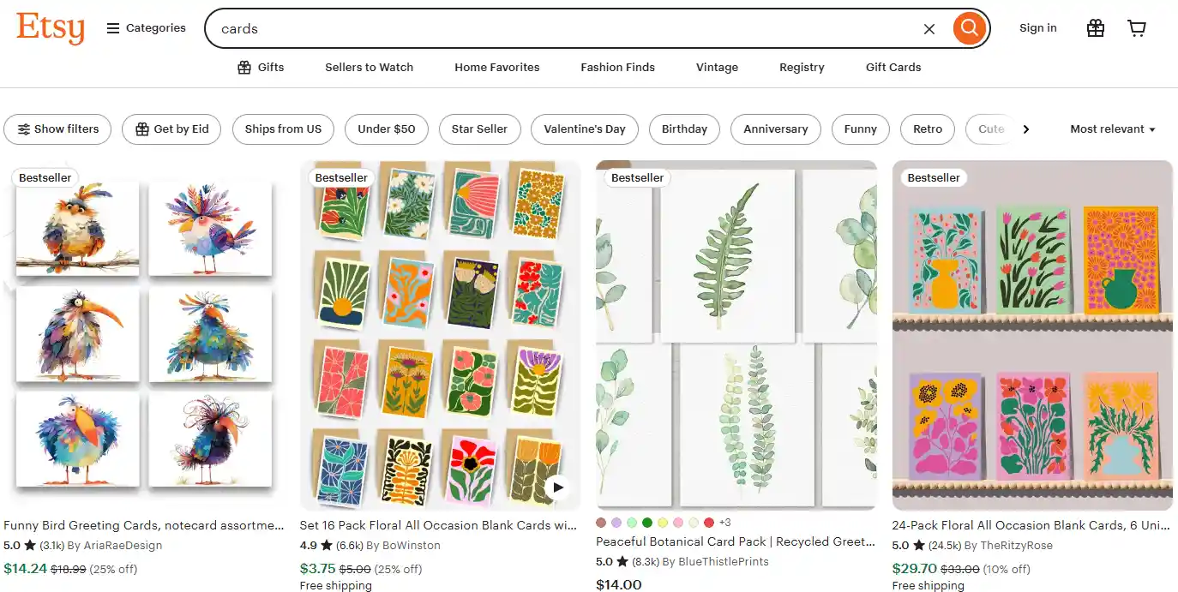This screenshot has height=592, width=1178.
Task: Open the gift icon next to Sign in
Action: [x=1095, y=28]
